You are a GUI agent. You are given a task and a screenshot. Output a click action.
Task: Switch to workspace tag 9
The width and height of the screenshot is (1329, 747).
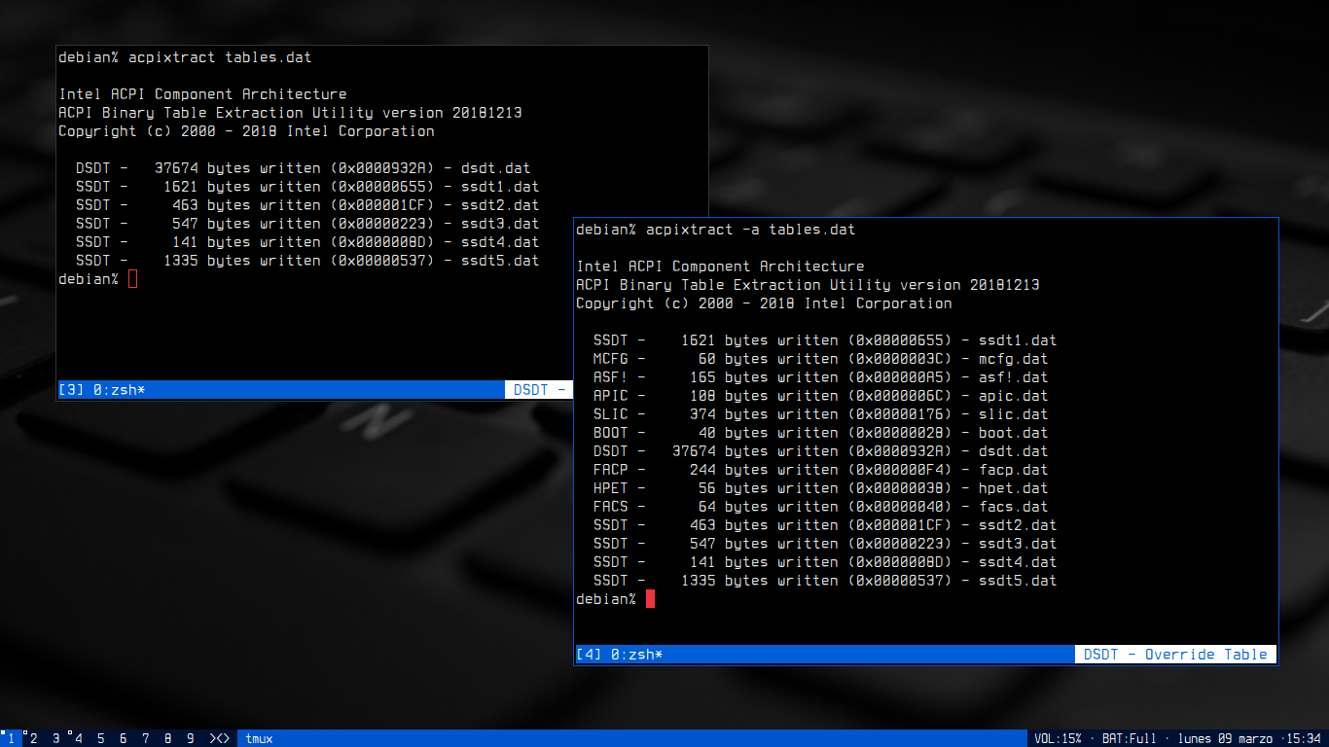tap(190, 738)
